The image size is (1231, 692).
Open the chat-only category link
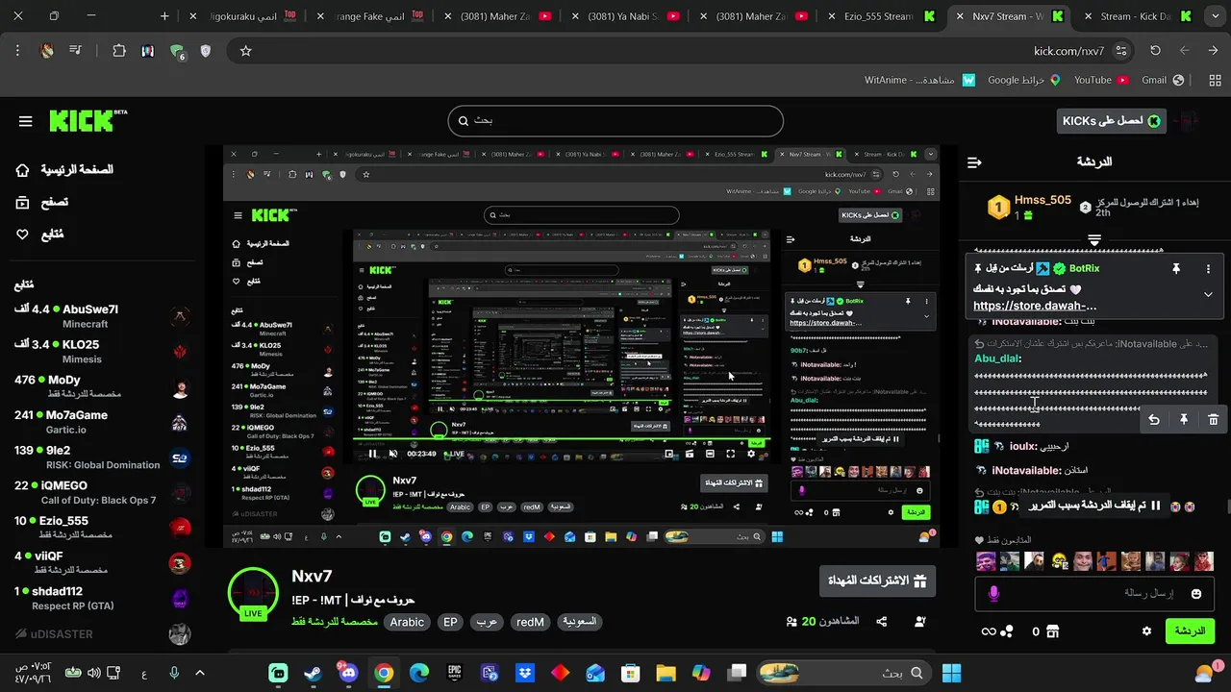pos(335,622)
